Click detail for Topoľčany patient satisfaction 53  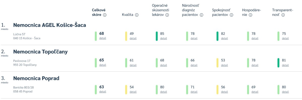coord(224,65)
